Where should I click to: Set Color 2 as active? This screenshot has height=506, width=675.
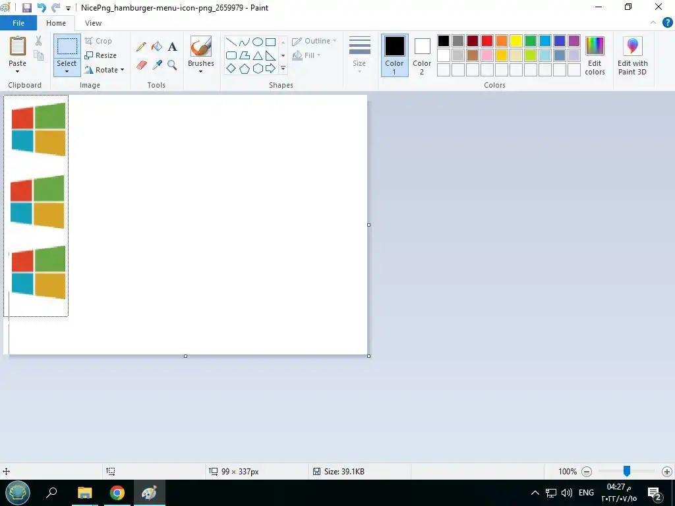pos(422,55)
